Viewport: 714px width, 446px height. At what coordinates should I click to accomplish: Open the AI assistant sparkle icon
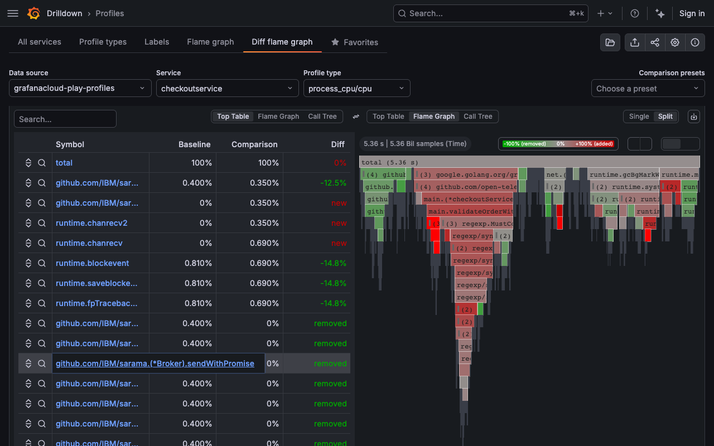coord(660,13)
